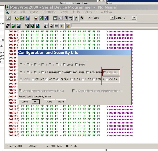
Task: Click the Write button to write fuses
Action: click(50, 102)
